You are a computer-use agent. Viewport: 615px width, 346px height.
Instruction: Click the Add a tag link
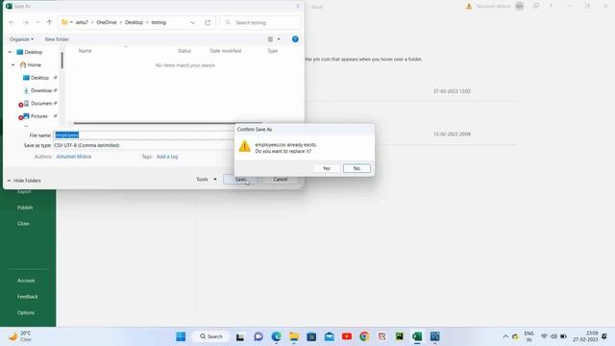pos(167,157)
